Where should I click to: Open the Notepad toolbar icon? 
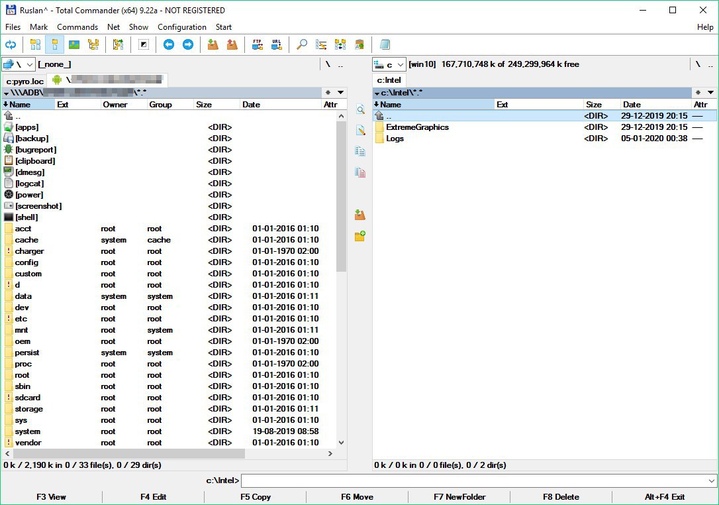(x=385, y=44)
